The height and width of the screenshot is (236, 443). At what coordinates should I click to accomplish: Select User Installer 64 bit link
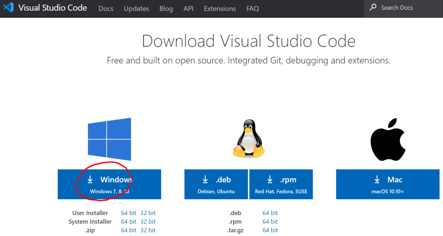128,213
